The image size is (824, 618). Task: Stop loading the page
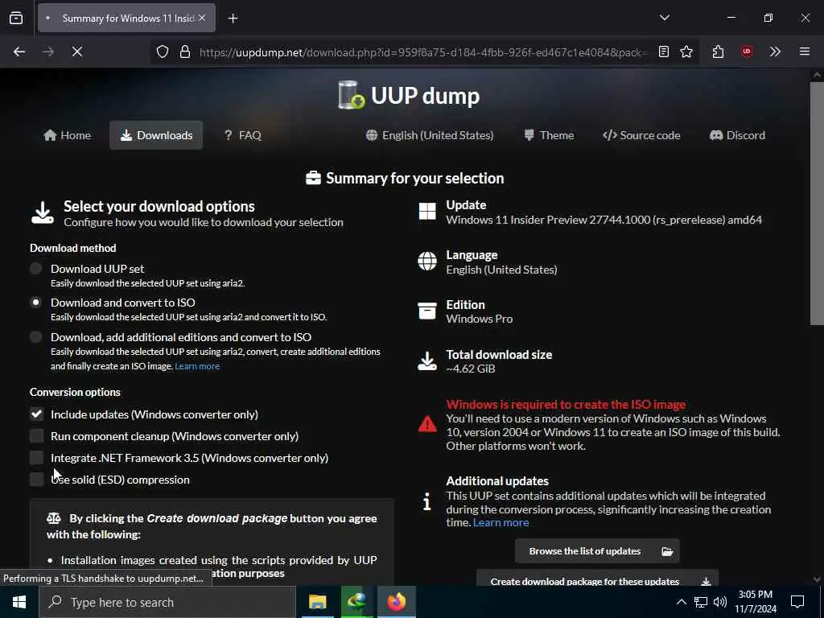click(76, 51)
